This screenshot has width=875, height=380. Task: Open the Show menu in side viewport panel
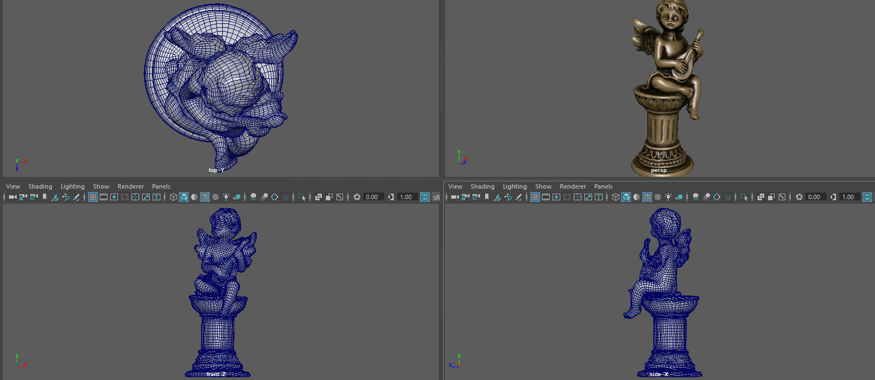tap(543, 186)
